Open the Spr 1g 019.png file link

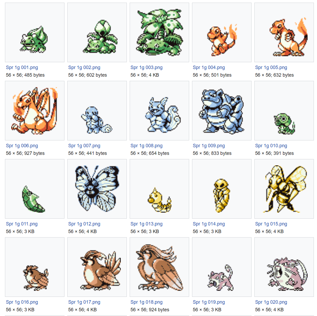click(209, 302)
